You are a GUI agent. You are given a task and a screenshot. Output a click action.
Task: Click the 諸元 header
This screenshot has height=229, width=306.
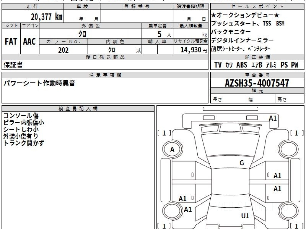258,91
